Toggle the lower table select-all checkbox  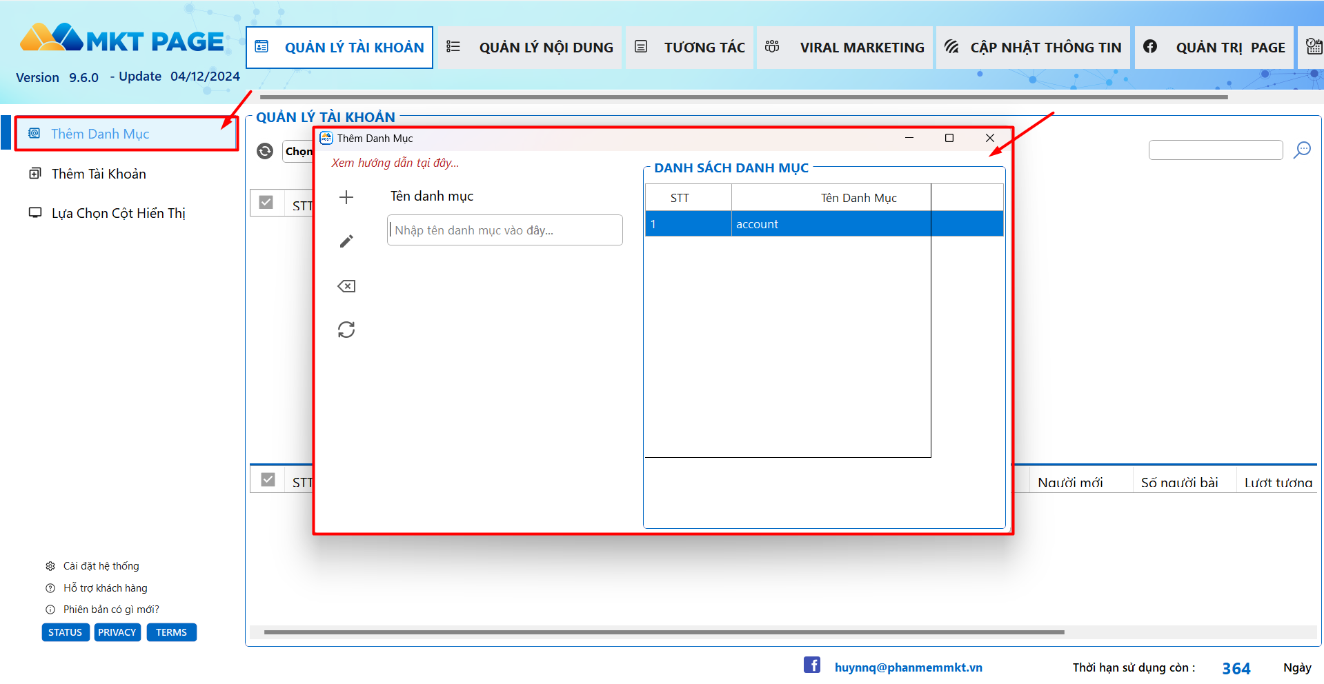pyautogui.click(x=268, y=479)
